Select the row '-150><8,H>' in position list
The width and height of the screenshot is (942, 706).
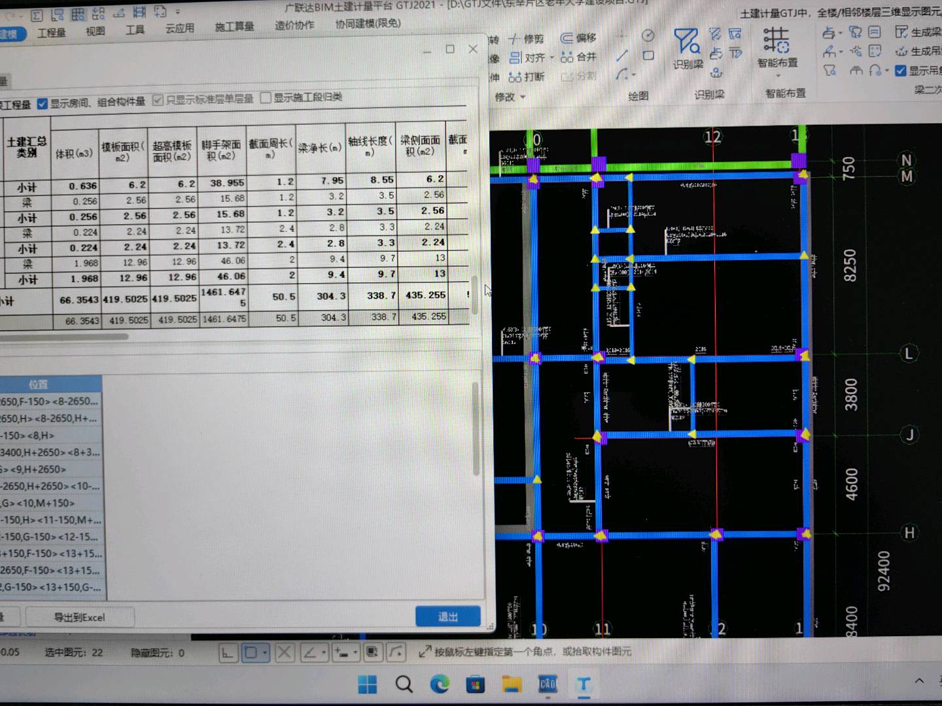click(x=51, y=435)
